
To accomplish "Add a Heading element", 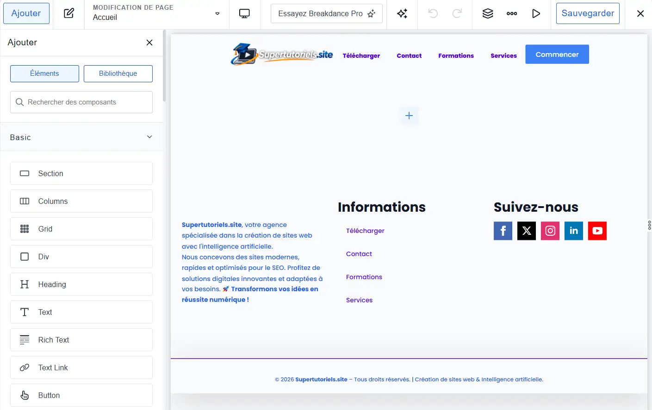I will pyautogui.click(x=81, y=284).
